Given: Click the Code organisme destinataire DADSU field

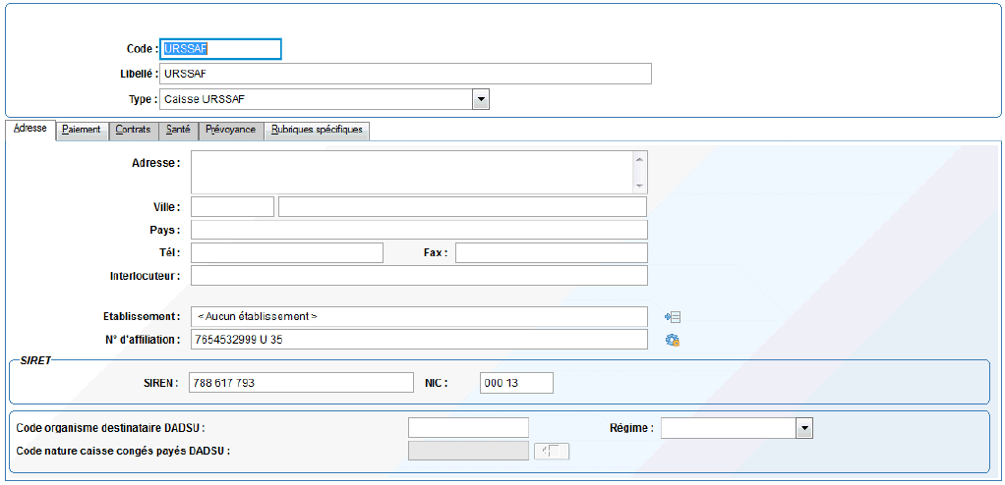Looking at the screenshot, I should (468, 428).
